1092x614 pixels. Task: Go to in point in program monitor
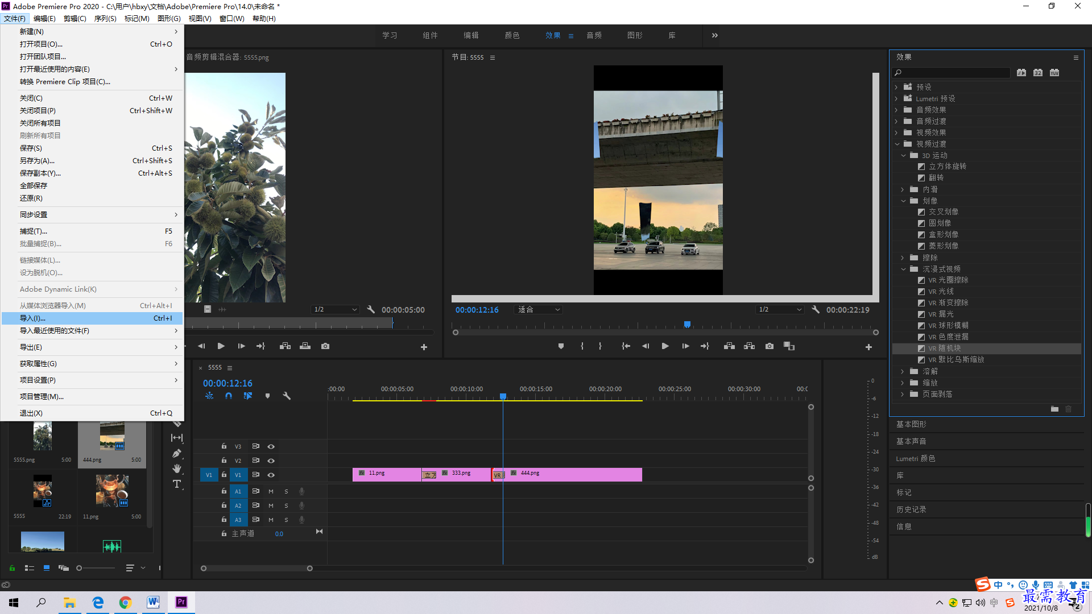point(626,346)
